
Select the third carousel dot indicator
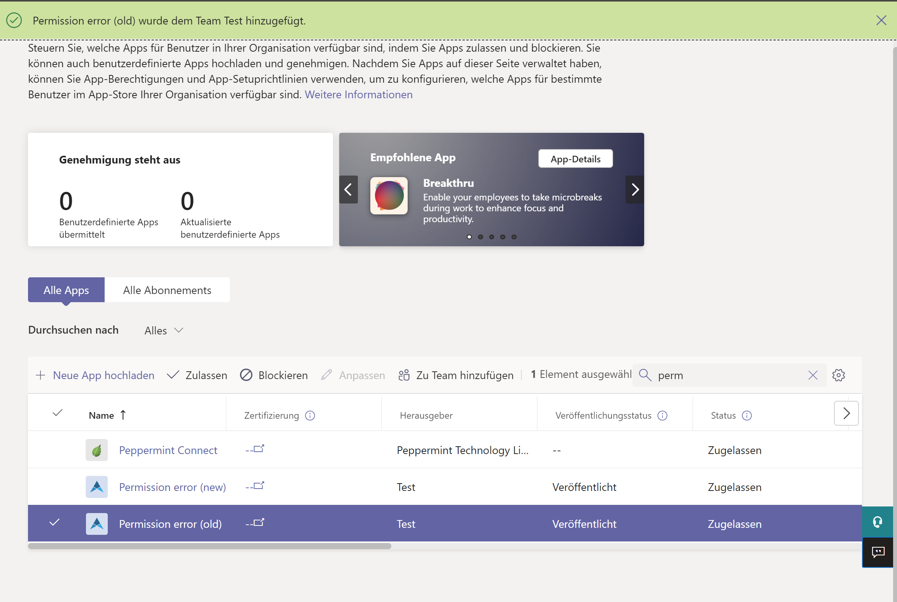pos(492,237)
